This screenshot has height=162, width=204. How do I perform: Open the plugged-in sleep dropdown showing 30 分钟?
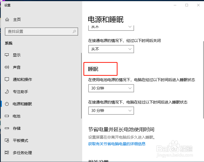click(x=111, y=111)
